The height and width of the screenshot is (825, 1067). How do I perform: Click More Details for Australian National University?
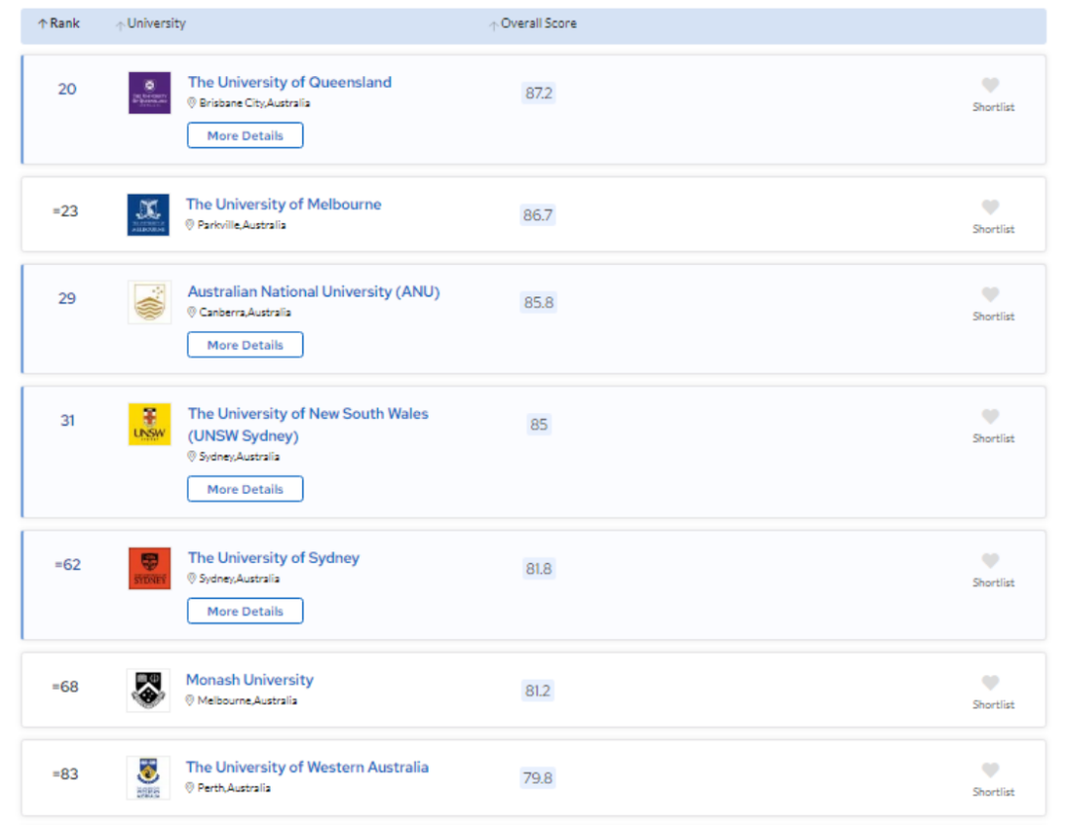point(245,345)
